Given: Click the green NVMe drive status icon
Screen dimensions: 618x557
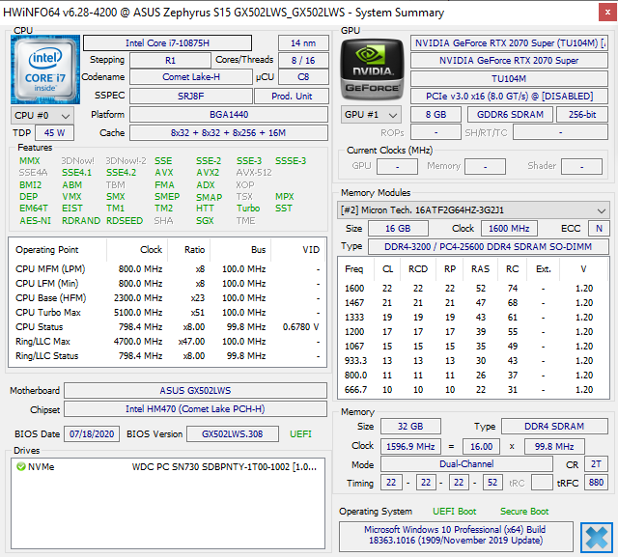Looking at the screenshot, I should pos(21,467).
